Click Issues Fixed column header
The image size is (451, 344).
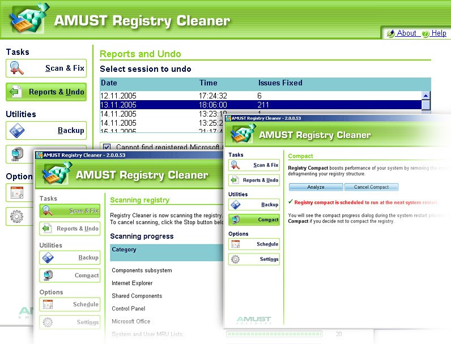pyautogui.click(x=280, y=83)
